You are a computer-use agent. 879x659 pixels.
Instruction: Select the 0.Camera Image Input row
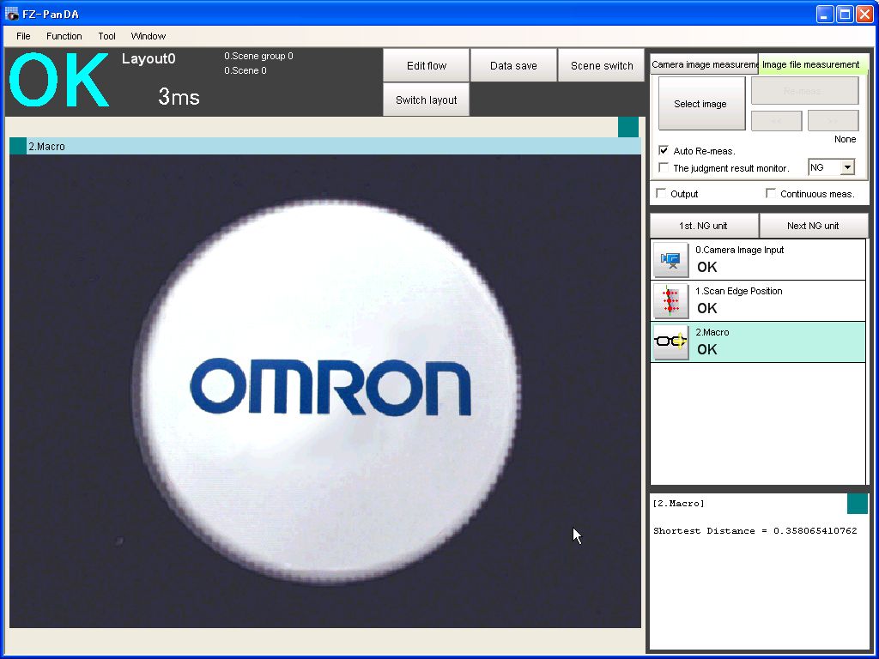coord(758,260)
